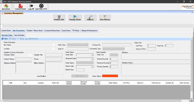Select New Item Order sub-tab
This screenshot has height=102, width=194.
(x=7, y=35)
